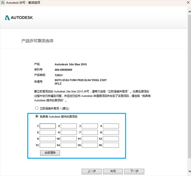Click into activation code field 7
The height and width of the screenshot is (176, 191).
tap(90, 132)
